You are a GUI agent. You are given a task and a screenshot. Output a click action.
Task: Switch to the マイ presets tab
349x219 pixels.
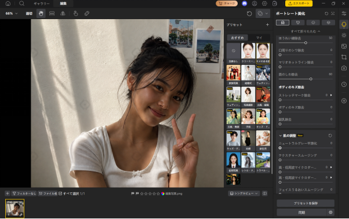click(x=259, y=38)
